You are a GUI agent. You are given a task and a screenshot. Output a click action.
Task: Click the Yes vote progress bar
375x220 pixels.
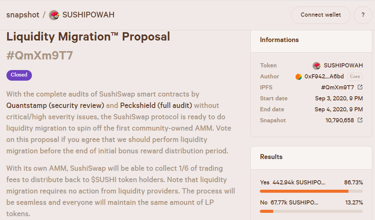click(x=312, y=191)
